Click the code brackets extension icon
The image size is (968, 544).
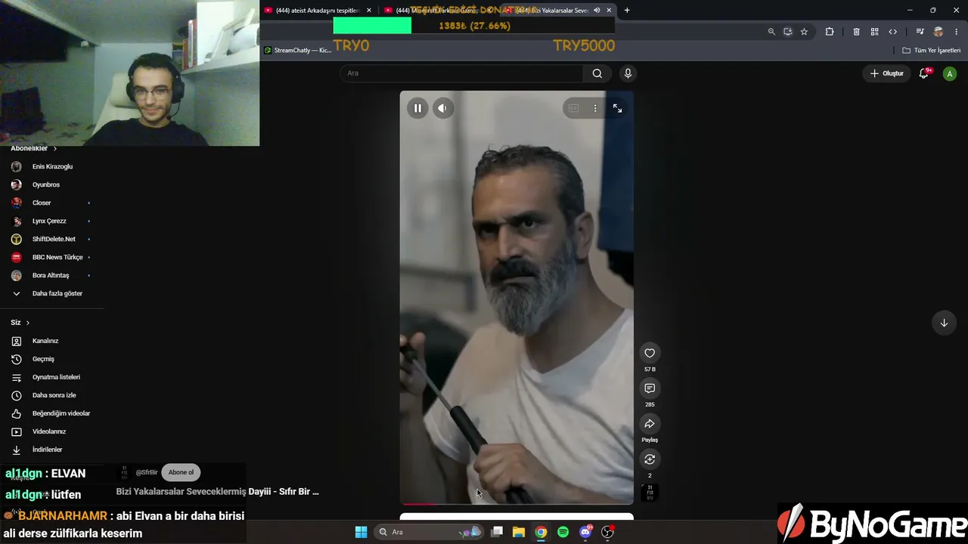(x=893, y=32)
